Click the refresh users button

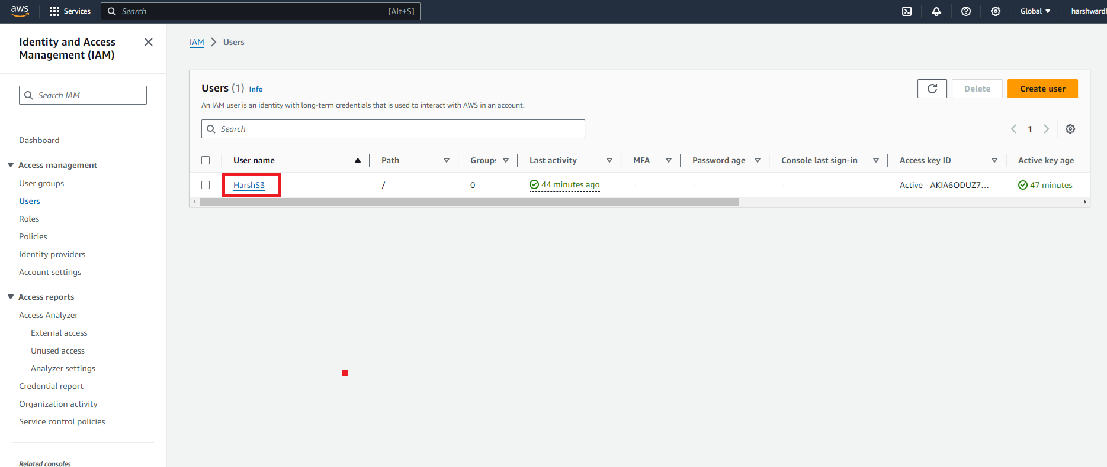pos(932,89)
